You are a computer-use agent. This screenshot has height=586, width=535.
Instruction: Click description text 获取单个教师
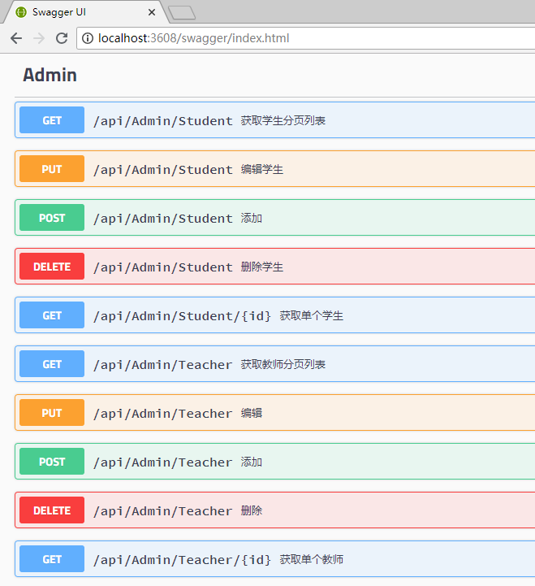pos(312,559)
